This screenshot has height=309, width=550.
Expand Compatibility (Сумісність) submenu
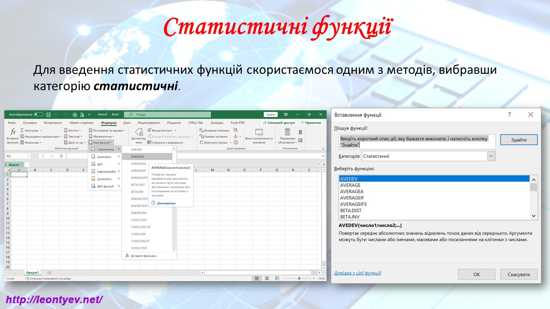point(105,179)
